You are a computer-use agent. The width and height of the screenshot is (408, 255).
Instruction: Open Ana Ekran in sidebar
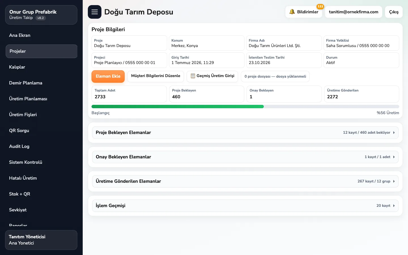click(41, 35)
